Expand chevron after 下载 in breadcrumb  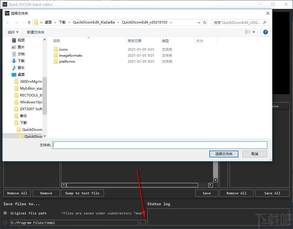pyautogui.click(x=69, y=22)
